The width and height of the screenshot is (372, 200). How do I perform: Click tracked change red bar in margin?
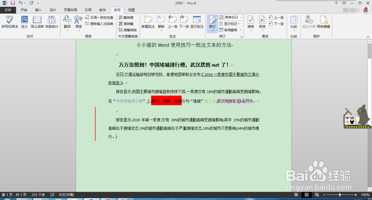coord(95,124)
